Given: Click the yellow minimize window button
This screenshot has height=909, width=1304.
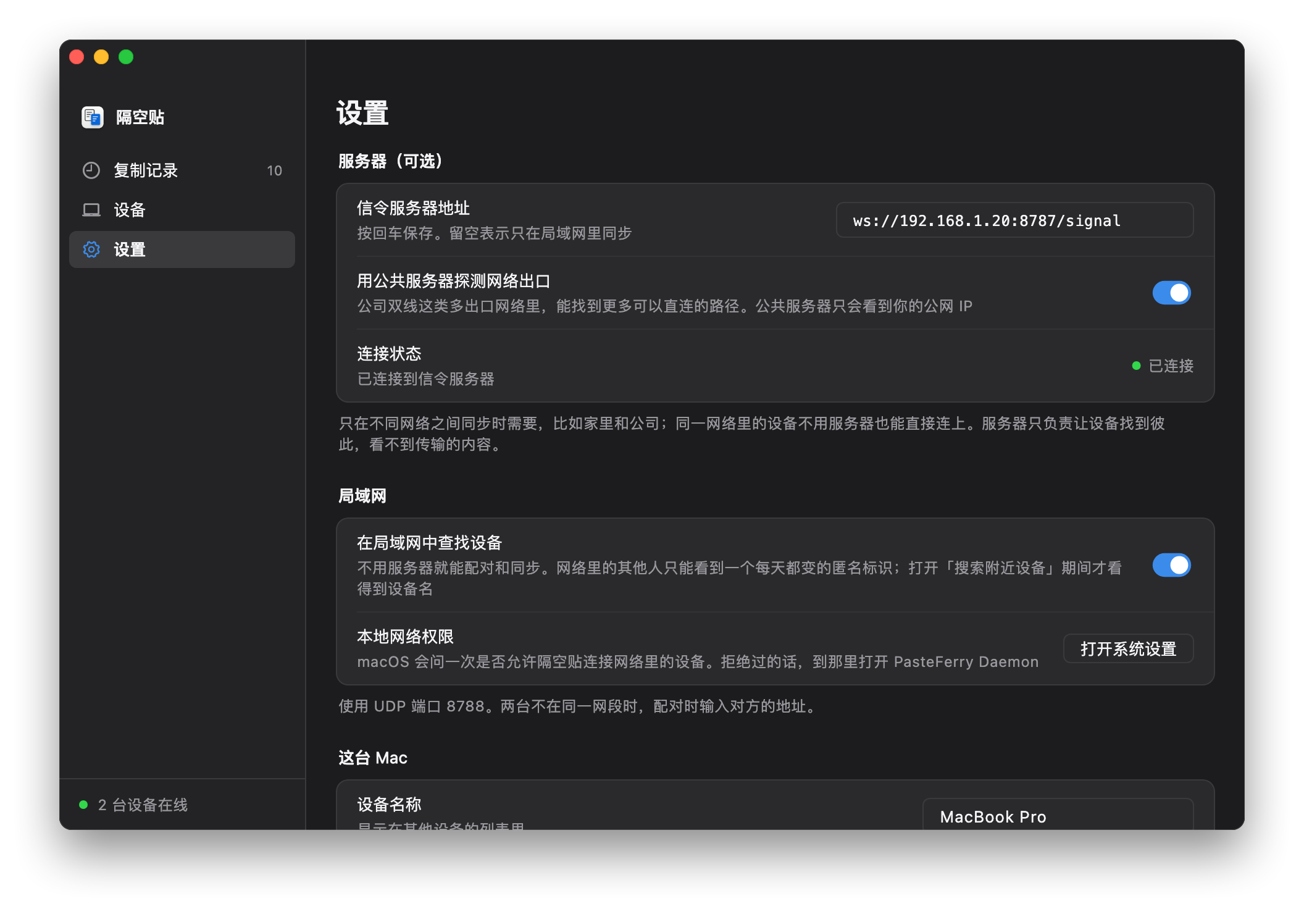Looking at the screenshot, I should (101, 57).
